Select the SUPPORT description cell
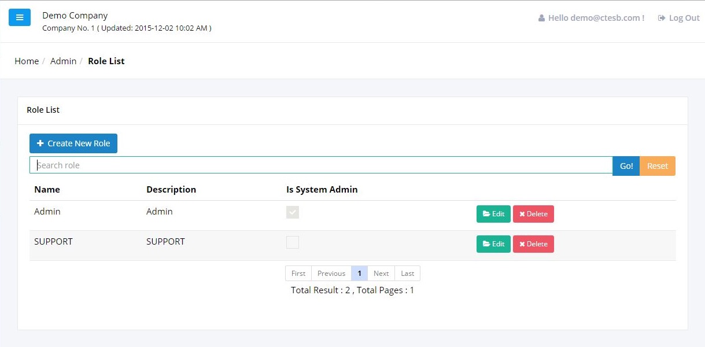 click(165, 241)
